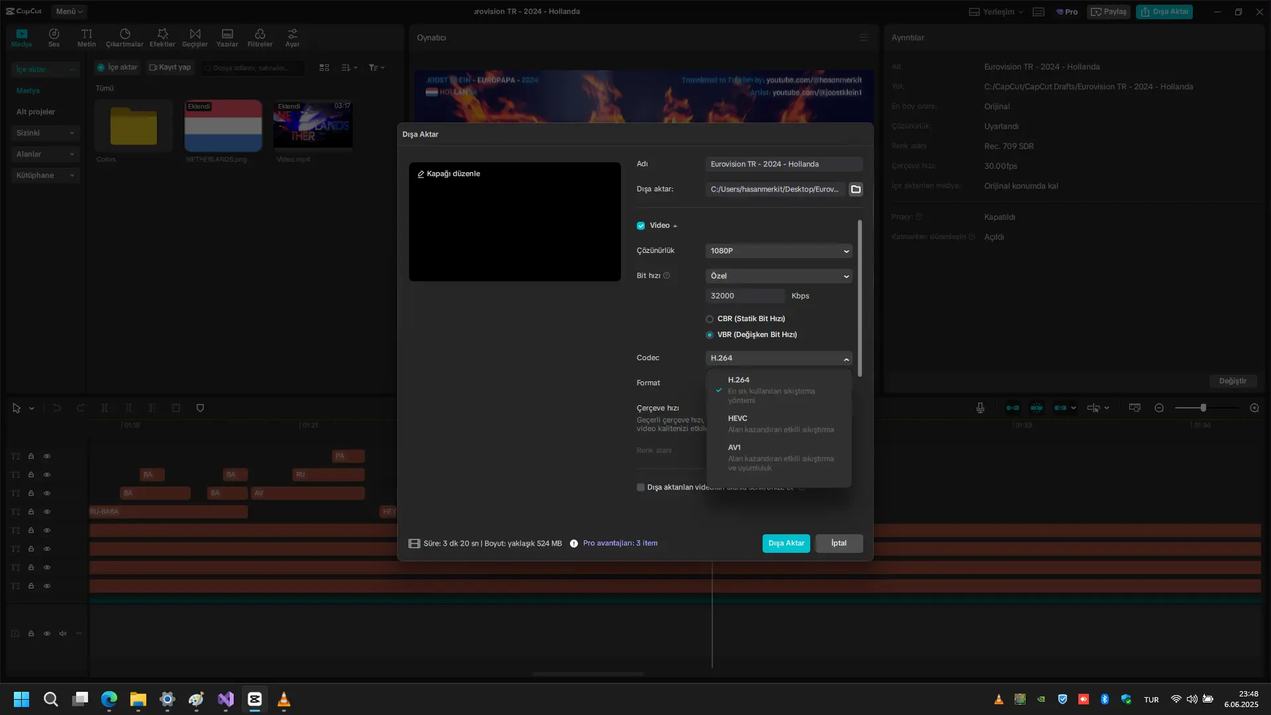The width and height of the screenshot is (1271, 715).
Task: Click the Kapağı düzenle edit icon
Action: coord(420,174)
